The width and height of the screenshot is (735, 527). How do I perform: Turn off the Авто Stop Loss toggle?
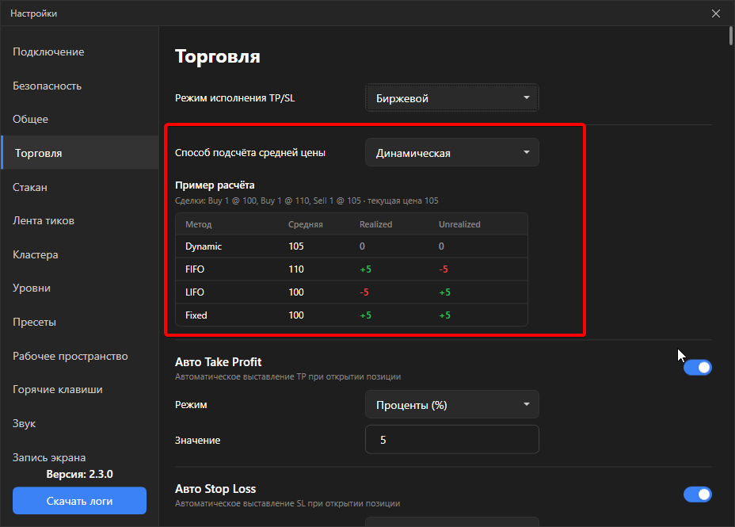pos(698,495)
